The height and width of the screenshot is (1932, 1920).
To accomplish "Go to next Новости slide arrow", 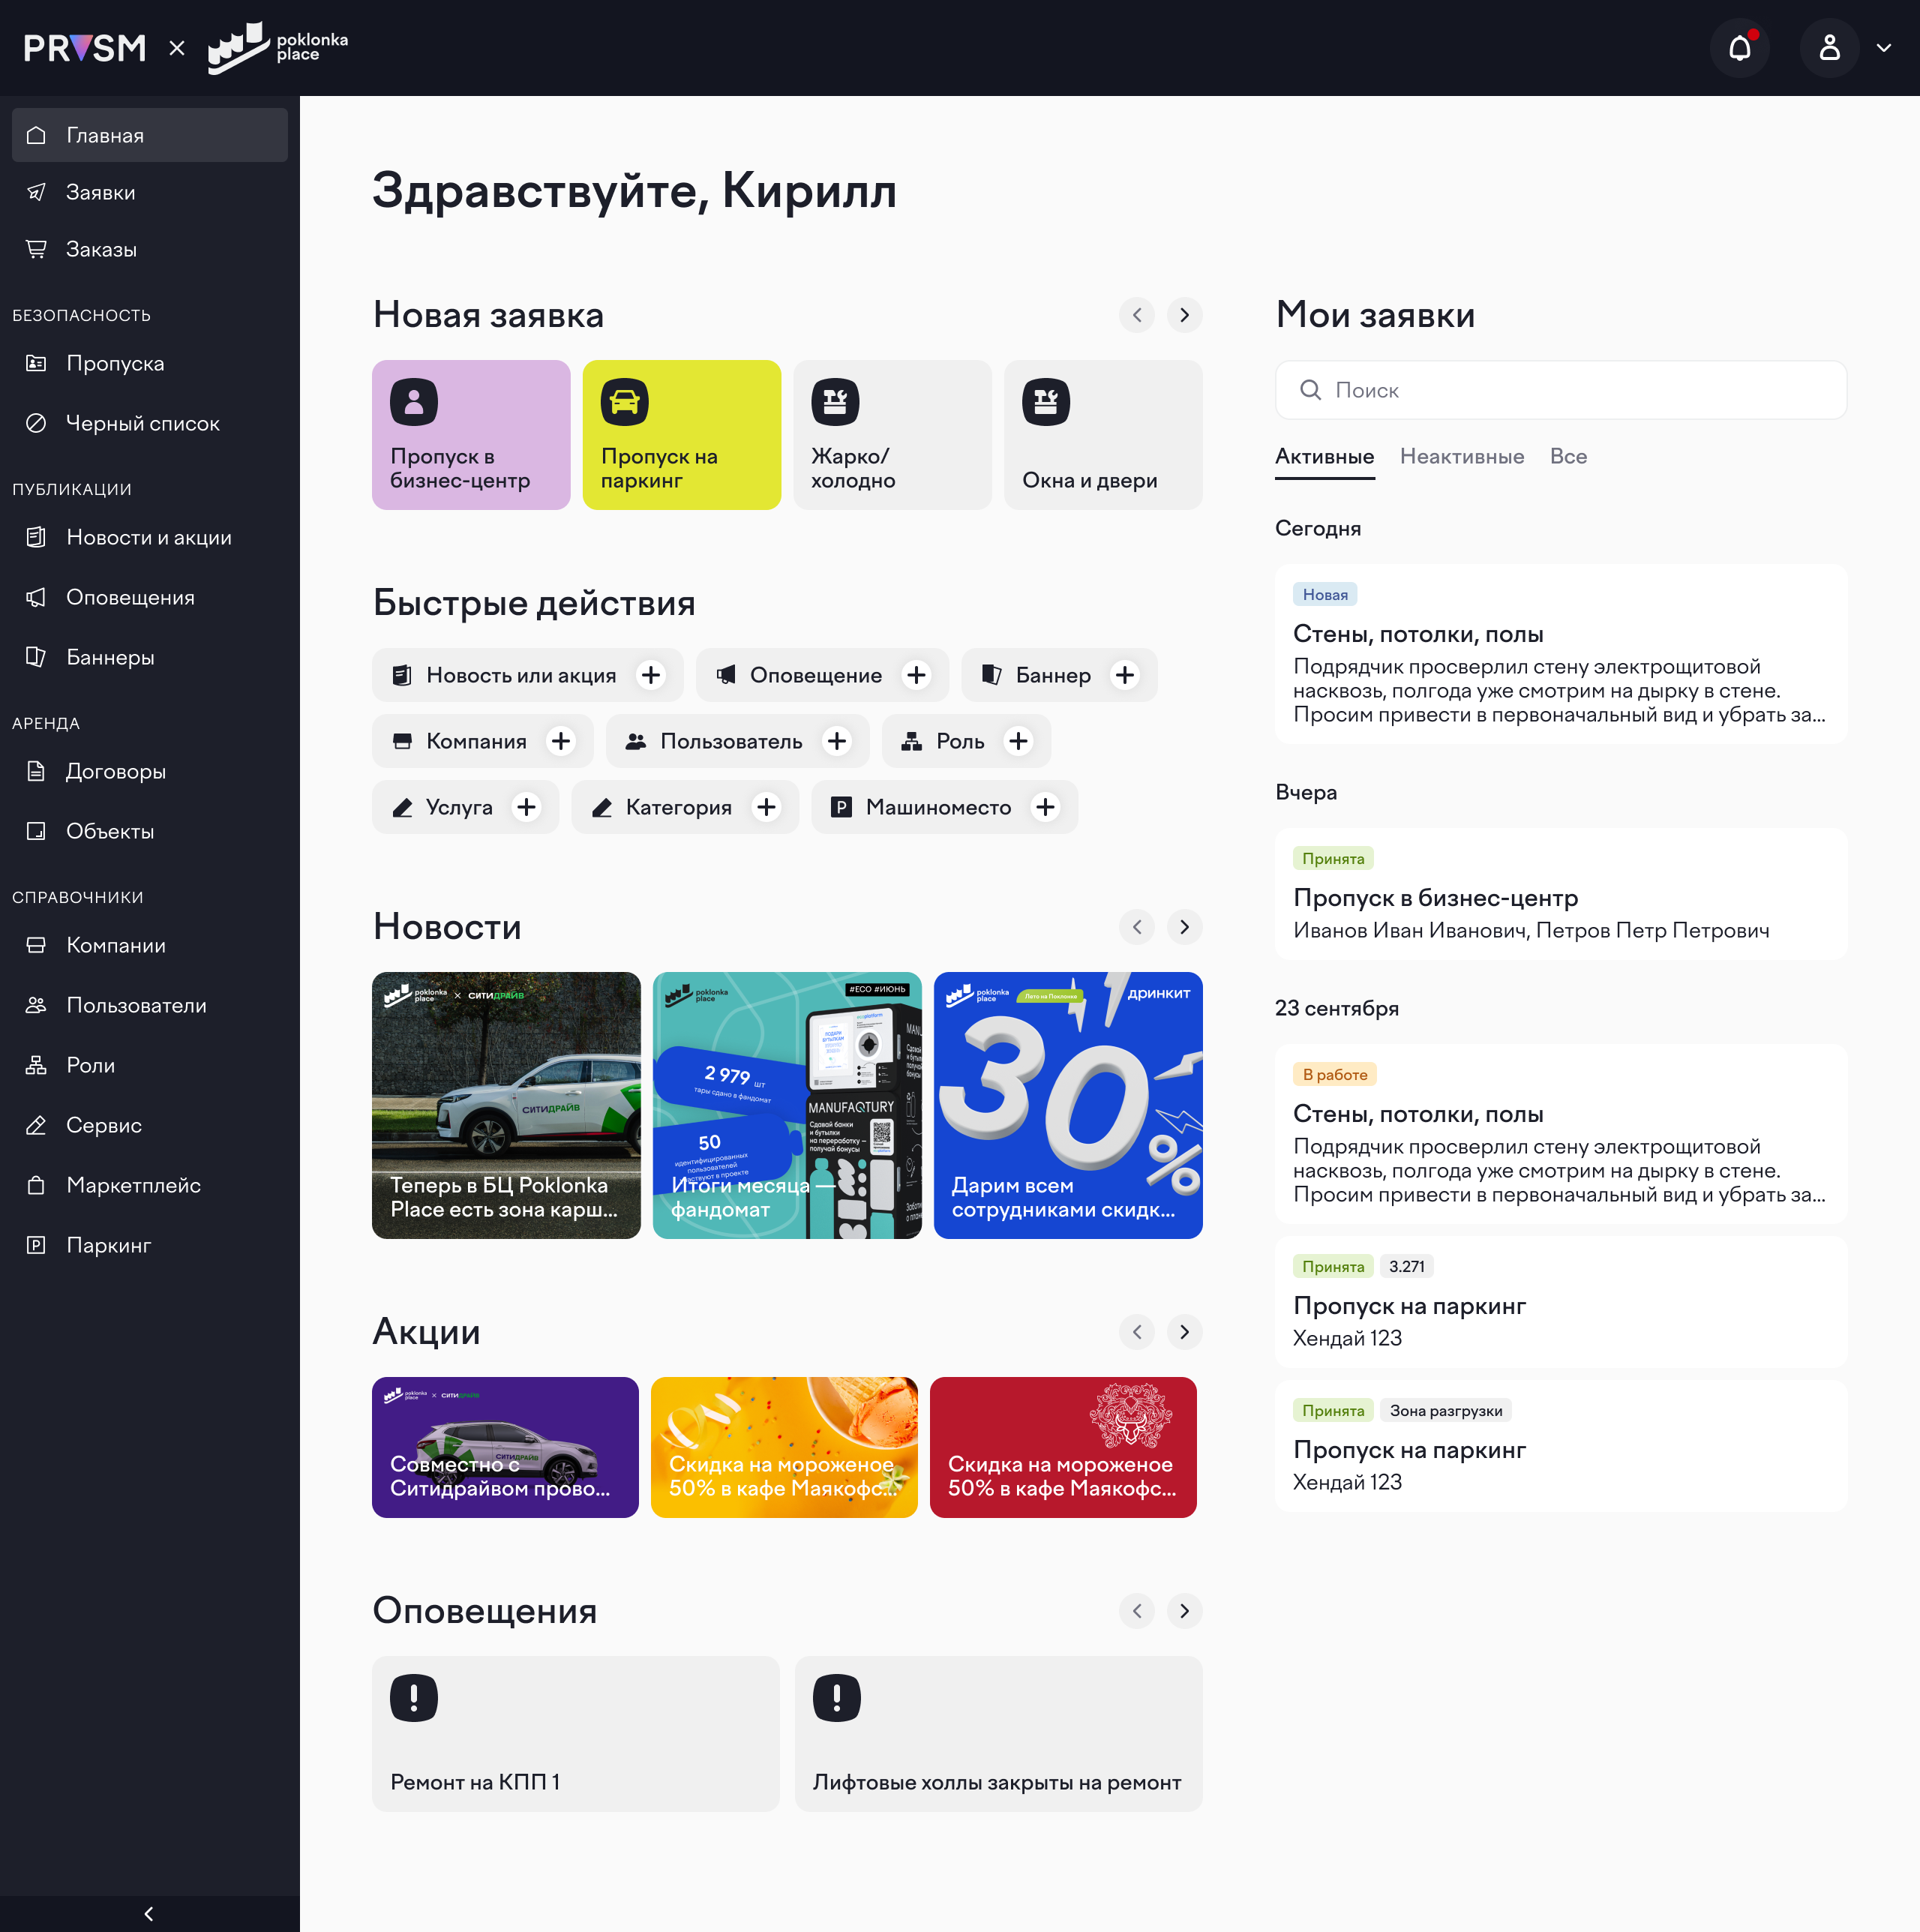I will pyautogui.click(x=1184, y=927).
